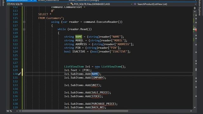Collapse the while loop at line 118
203x114 pixels.
(24, 29)
